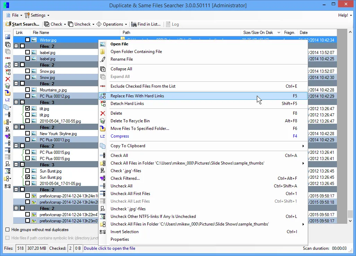Toggle group checkbox above Isabel.jpg files
The height and width of the screenshot is (256, 356).
click(x=22, y=46)
